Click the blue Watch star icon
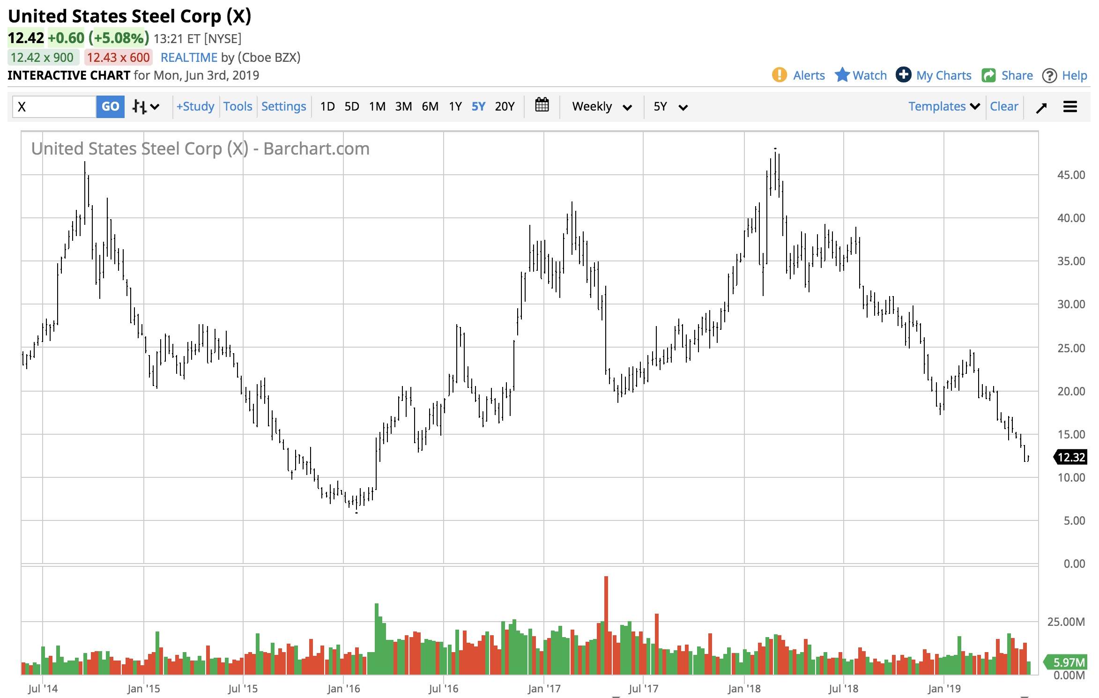 click(842, 74)
